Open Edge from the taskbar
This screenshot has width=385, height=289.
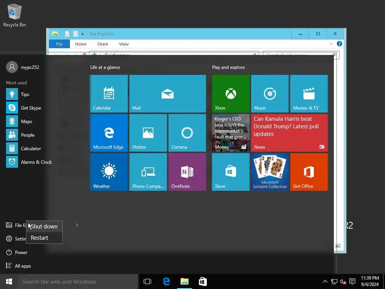coord(166,281)
